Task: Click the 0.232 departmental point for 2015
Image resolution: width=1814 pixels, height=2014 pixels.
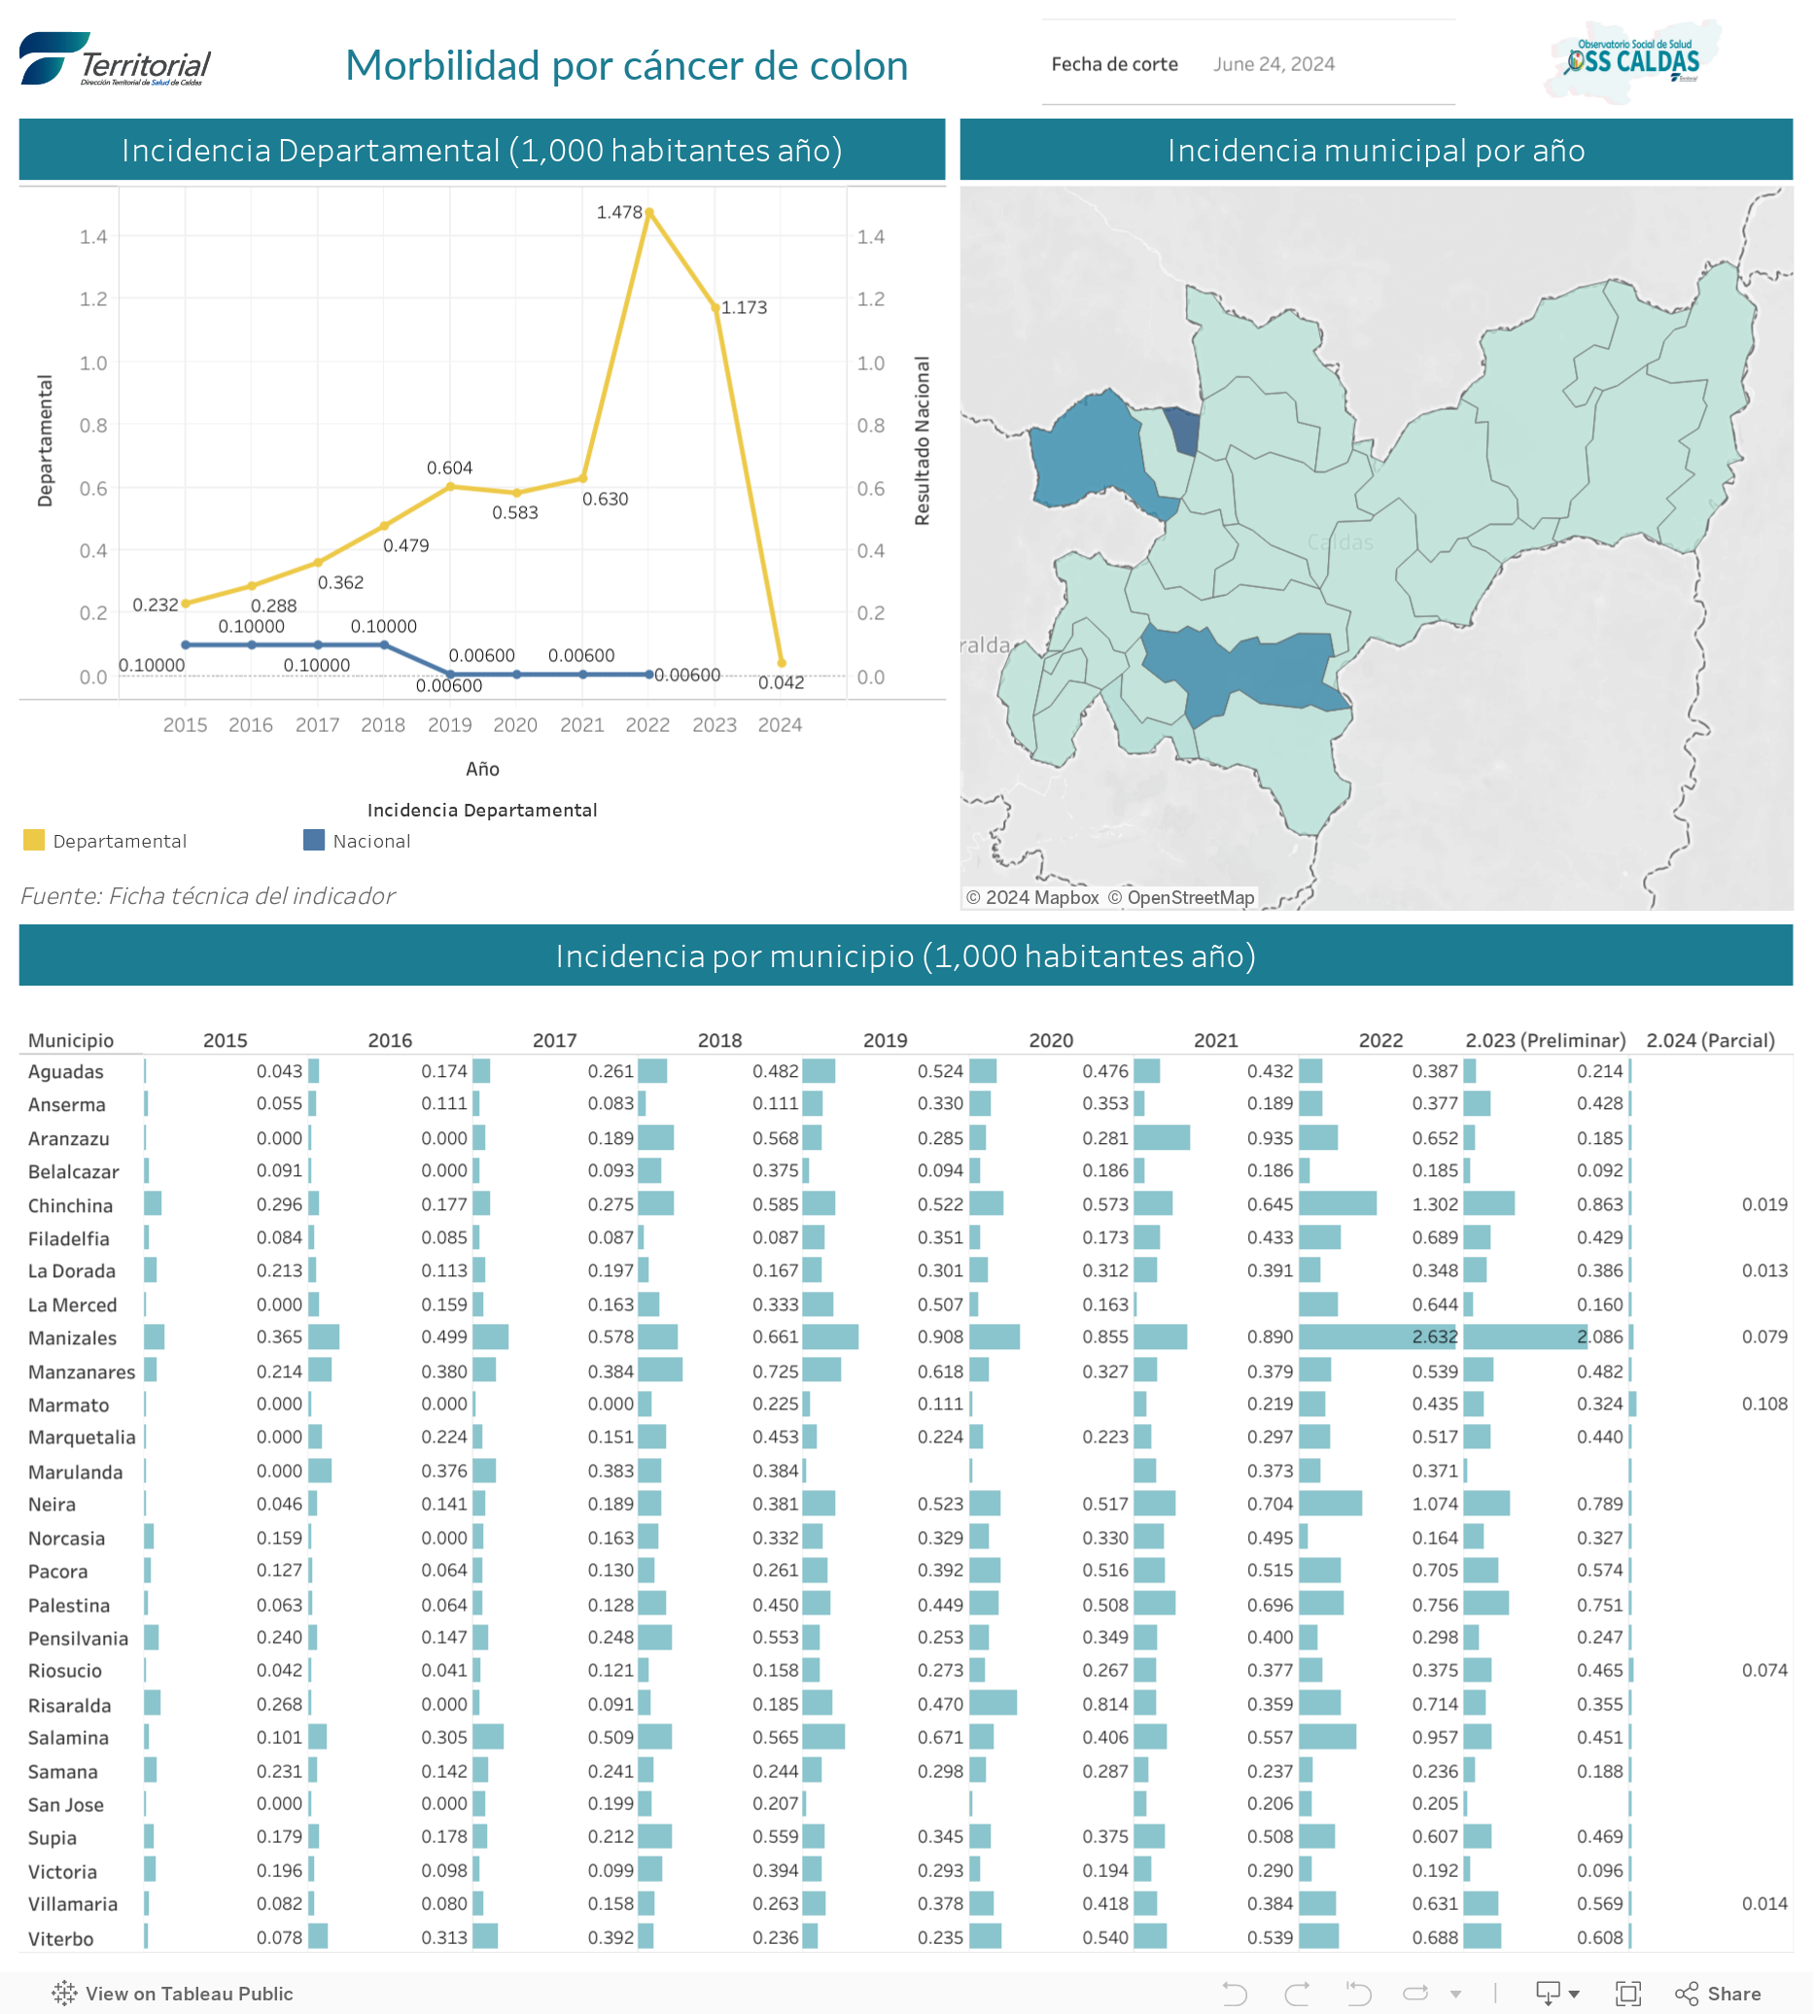Action: tap(186, 603)
